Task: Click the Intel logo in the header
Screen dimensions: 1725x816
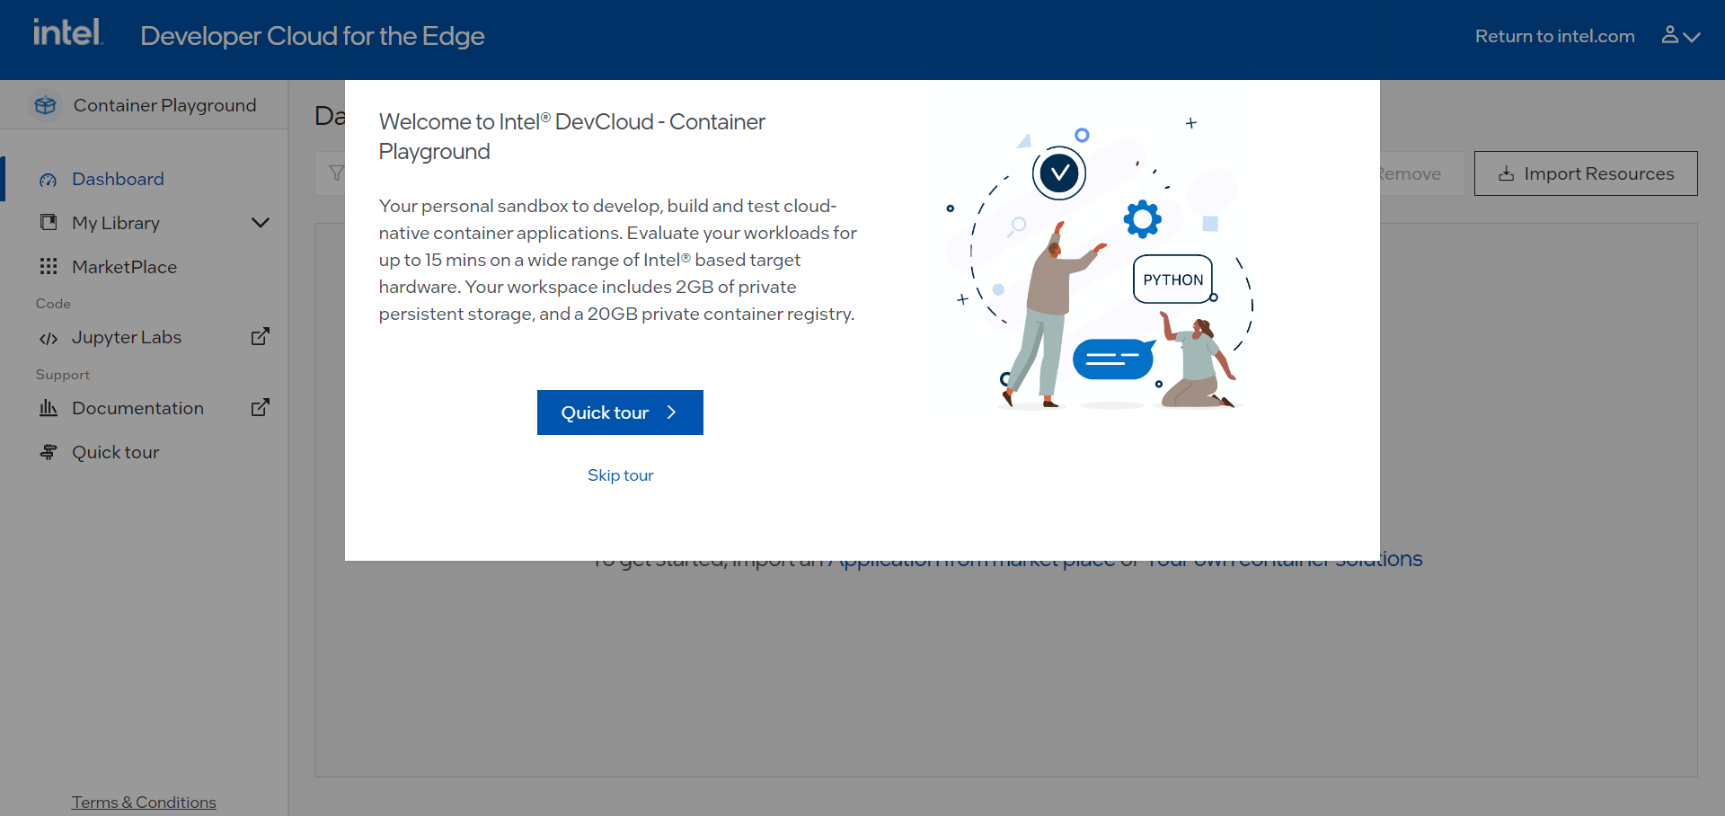Action: tap(68, 33)
